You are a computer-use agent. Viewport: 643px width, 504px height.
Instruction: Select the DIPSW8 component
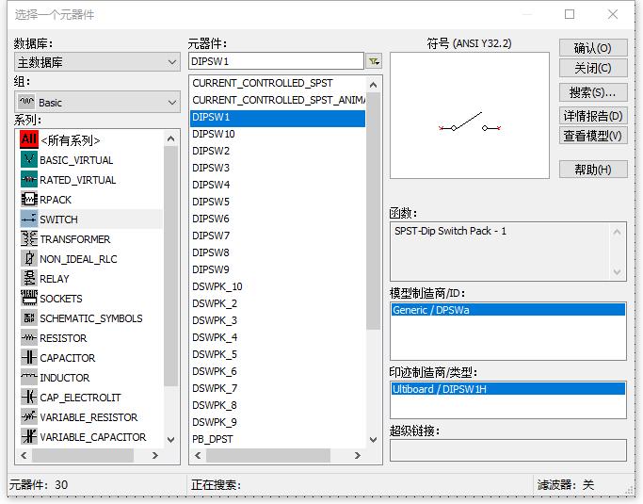[x=278, y=252]
